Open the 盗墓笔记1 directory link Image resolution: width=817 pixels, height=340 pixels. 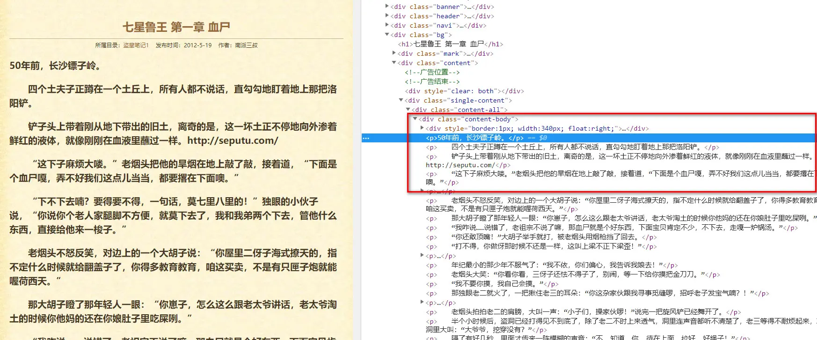point(136,45)
